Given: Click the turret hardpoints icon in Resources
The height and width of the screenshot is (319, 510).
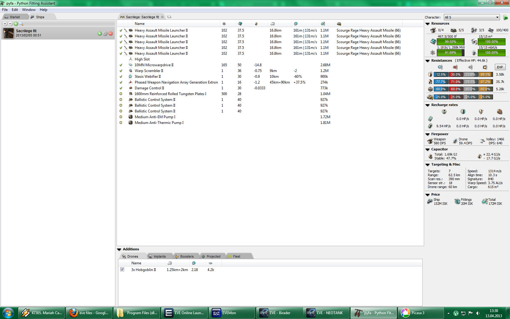Looking at the screenshot, I should pos(433,30).
